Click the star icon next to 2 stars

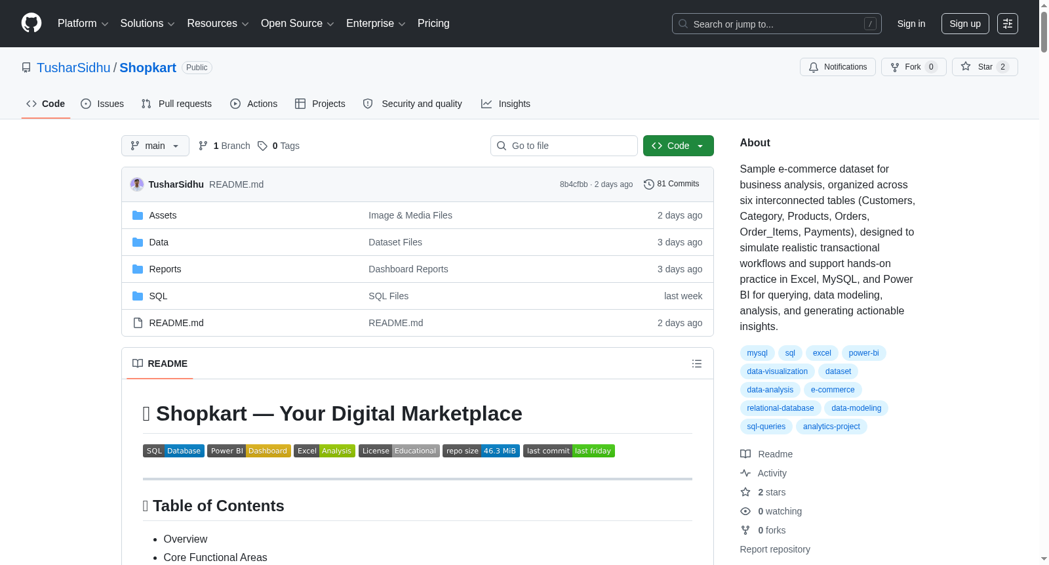click(x=745, y=492)
